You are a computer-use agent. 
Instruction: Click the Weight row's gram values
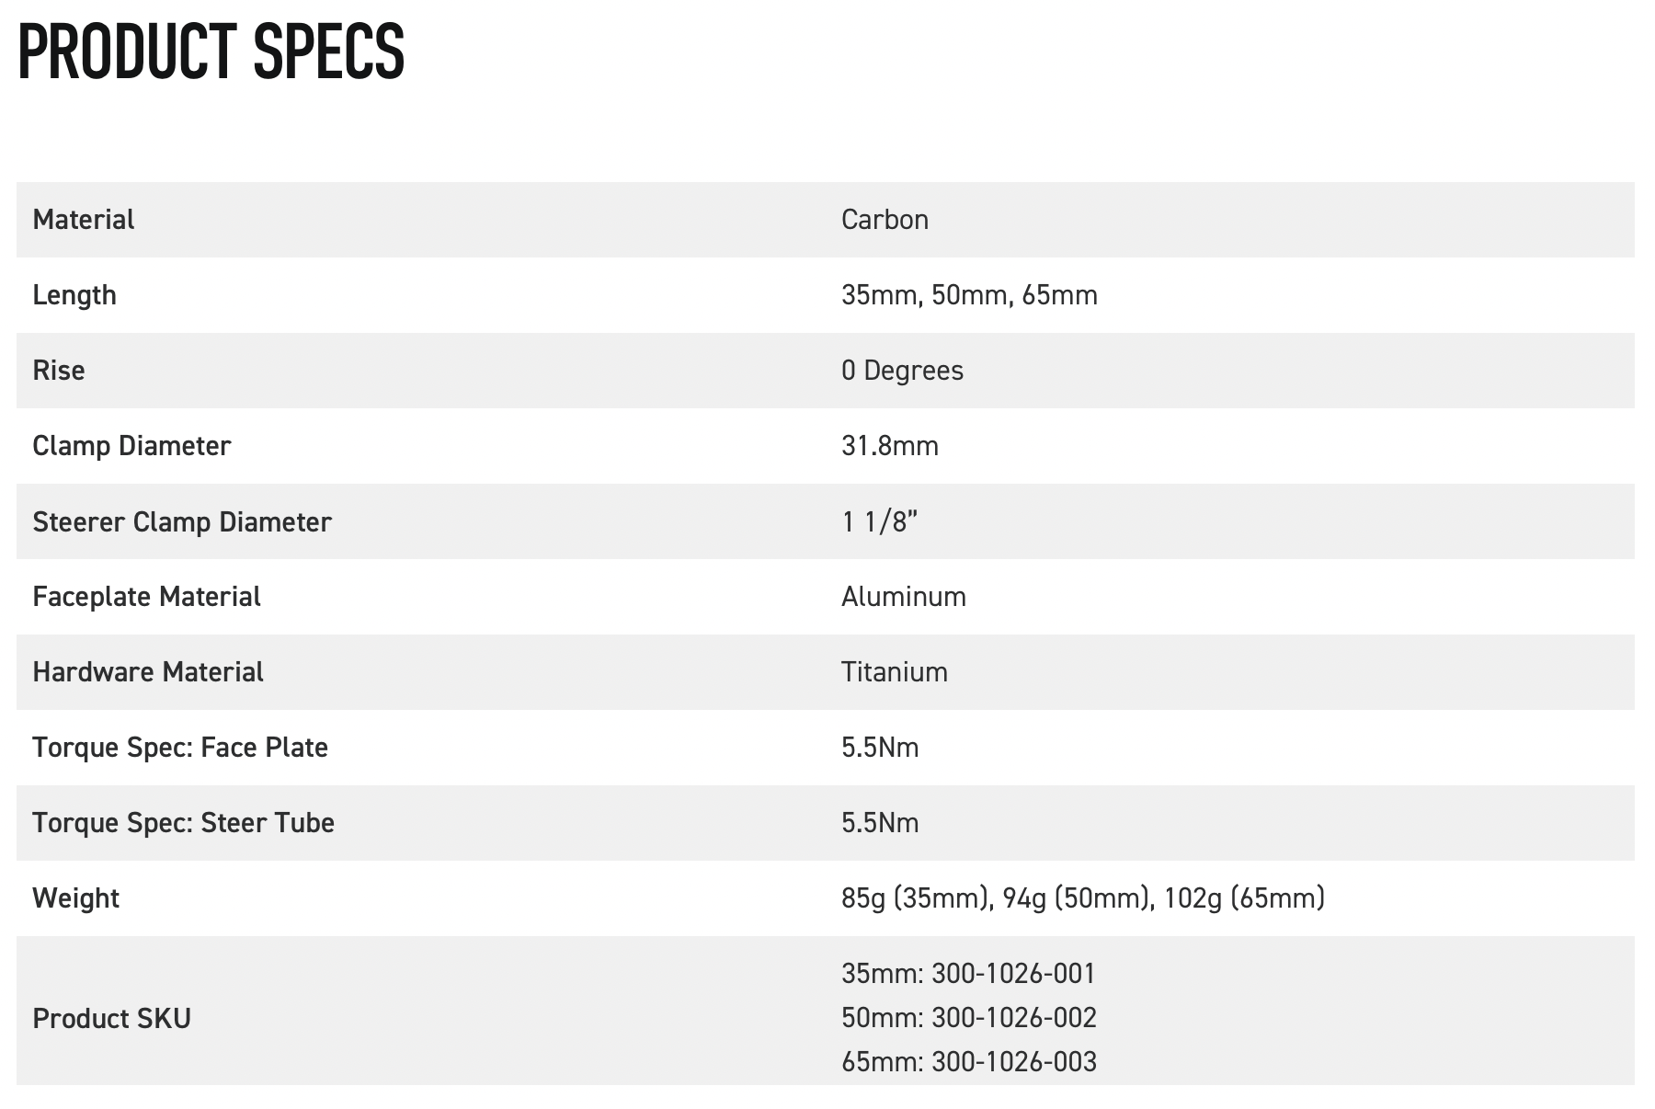coord(1082,897)
